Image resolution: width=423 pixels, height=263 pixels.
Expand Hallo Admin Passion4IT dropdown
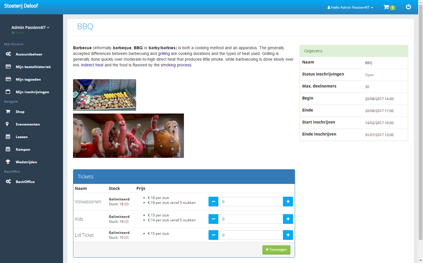click(350, 7)
